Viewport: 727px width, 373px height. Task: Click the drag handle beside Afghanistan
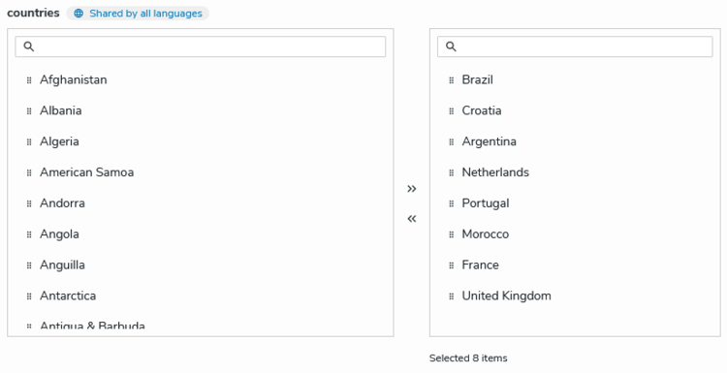pos(29,80)
